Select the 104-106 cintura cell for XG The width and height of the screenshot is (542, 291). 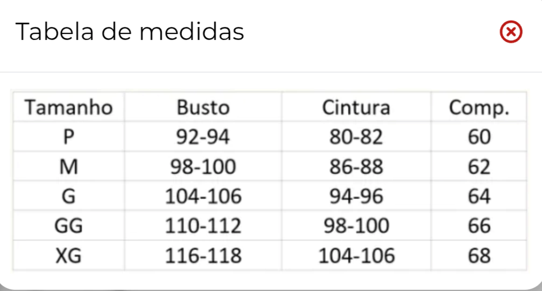point(356,256)
